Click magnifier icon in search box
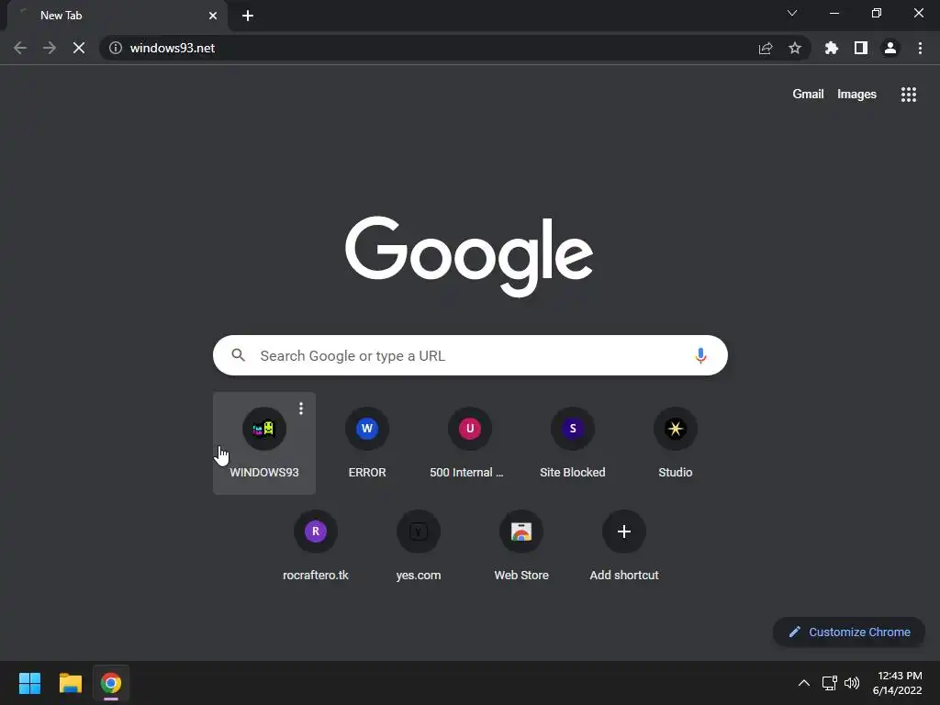This screenshot has height=705, width=940. [238, 355]
